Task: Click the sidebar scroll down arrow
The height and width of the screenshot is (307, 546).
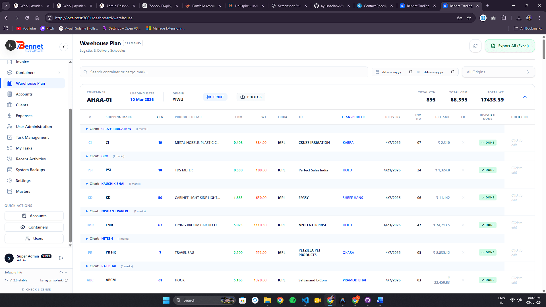Action: (x=70, y=245)
